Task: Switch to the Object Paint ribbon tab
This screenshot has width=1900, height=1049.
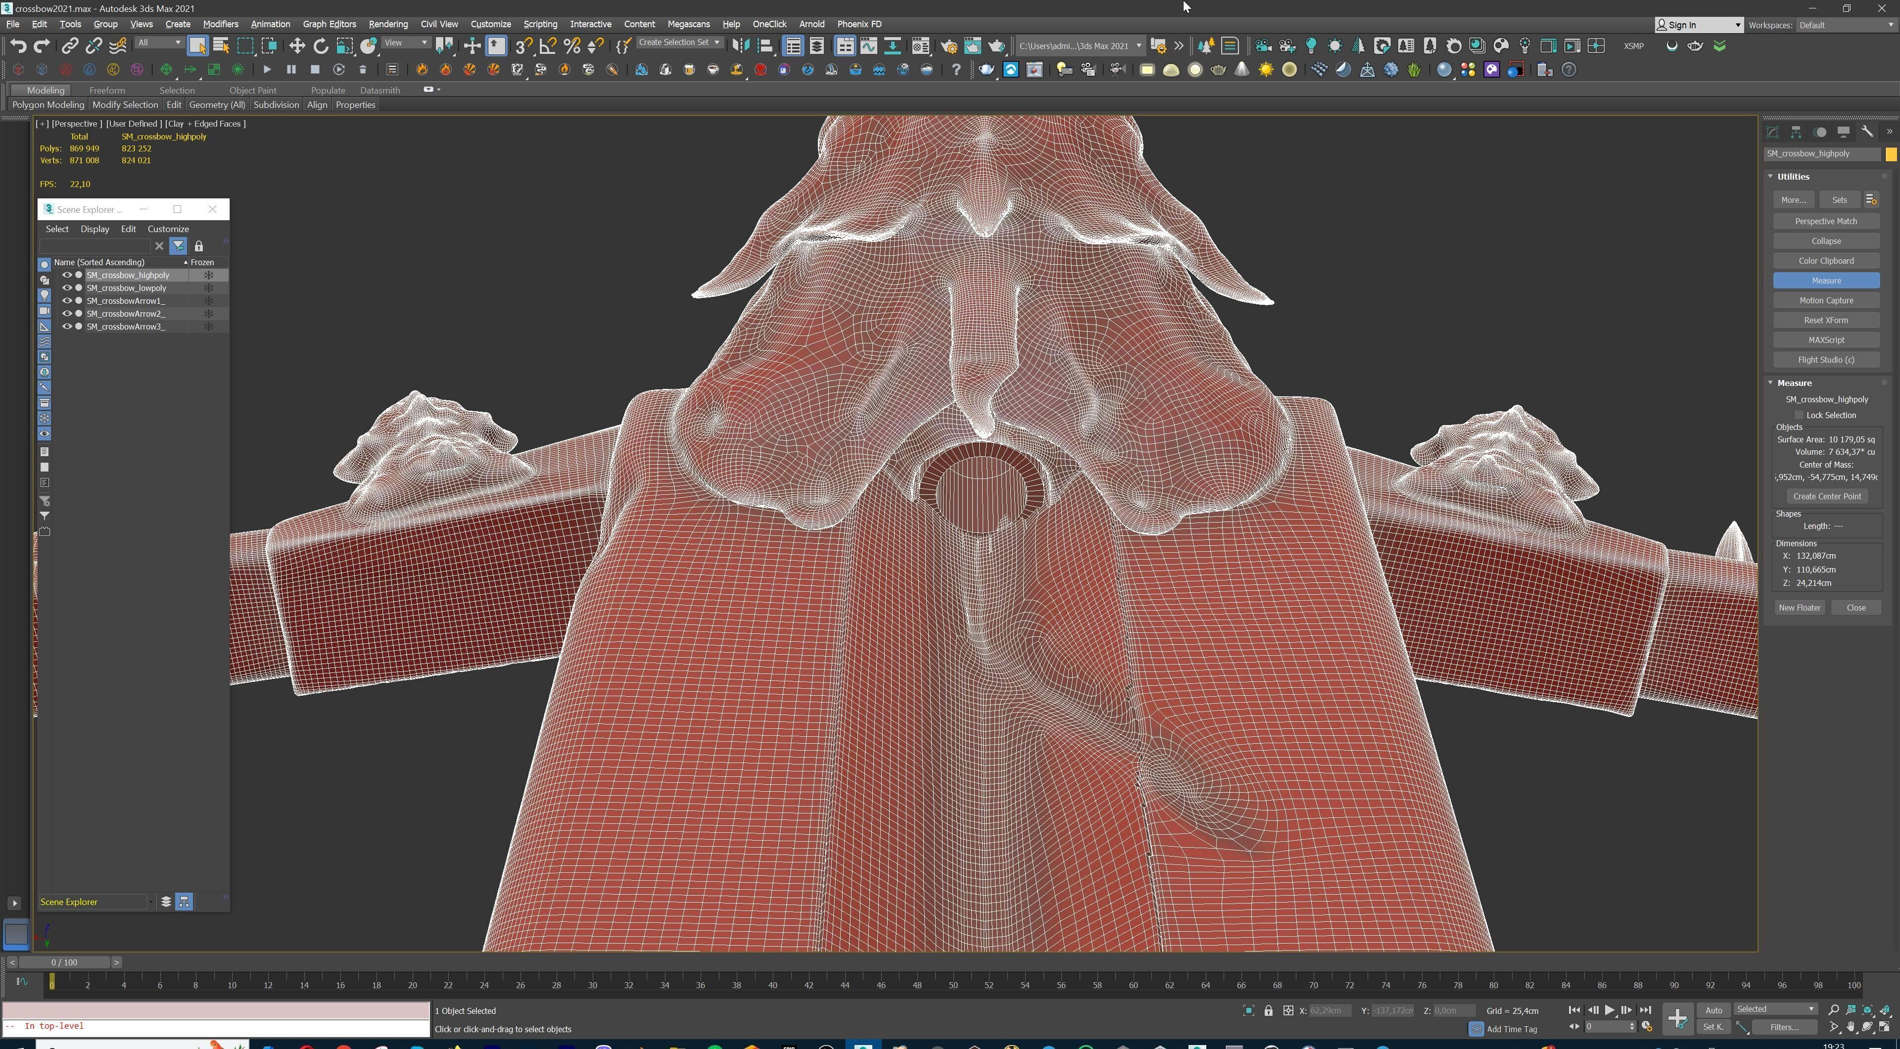Action: [x=252, y=90]
